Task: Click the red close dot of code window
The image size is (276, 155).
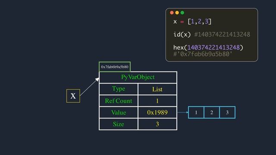Action: [x=172, y=12]
